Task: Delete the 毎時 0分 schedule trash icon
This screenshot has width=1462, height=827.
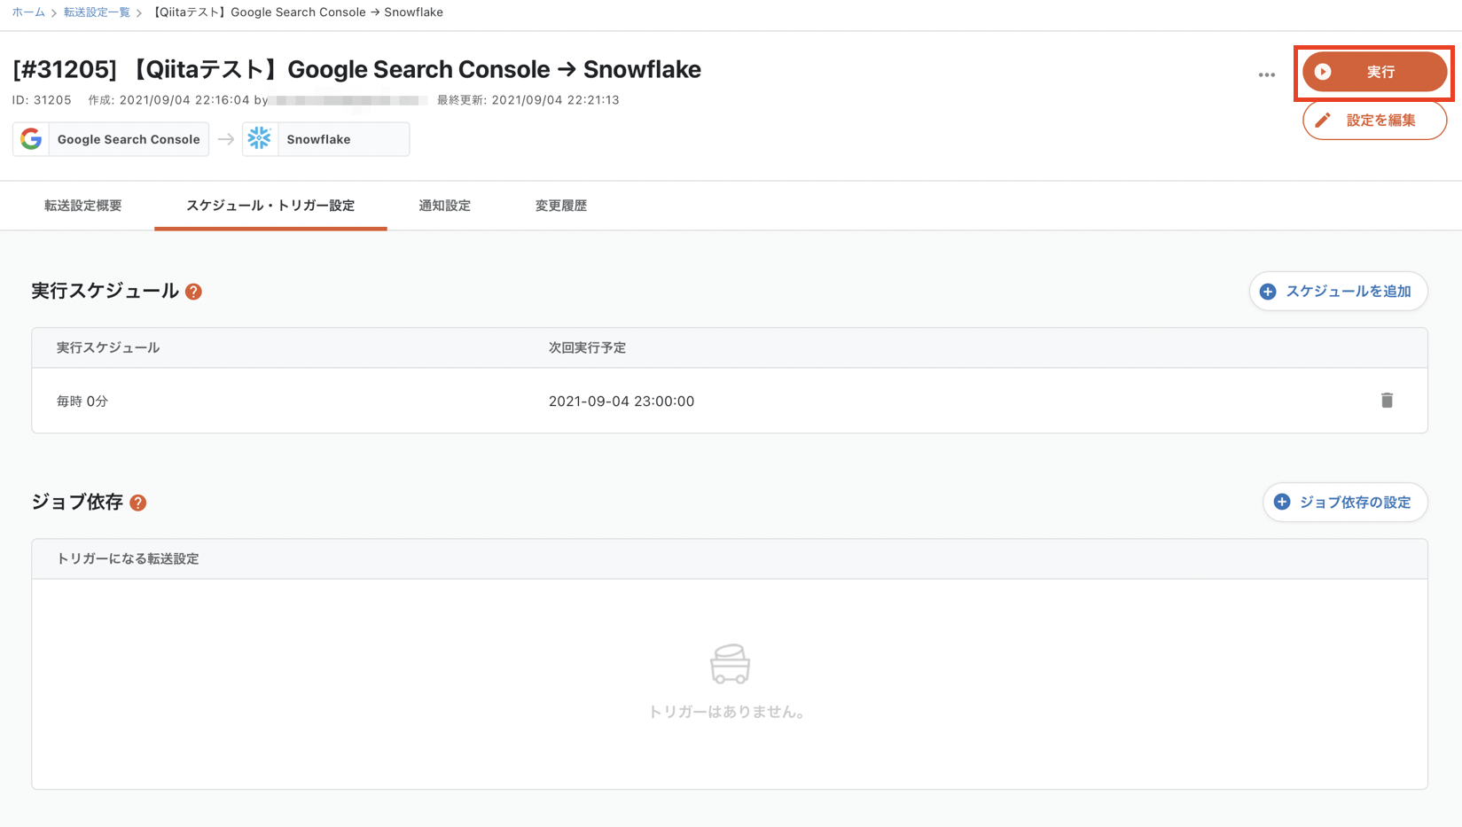Action: point(1387,401)
